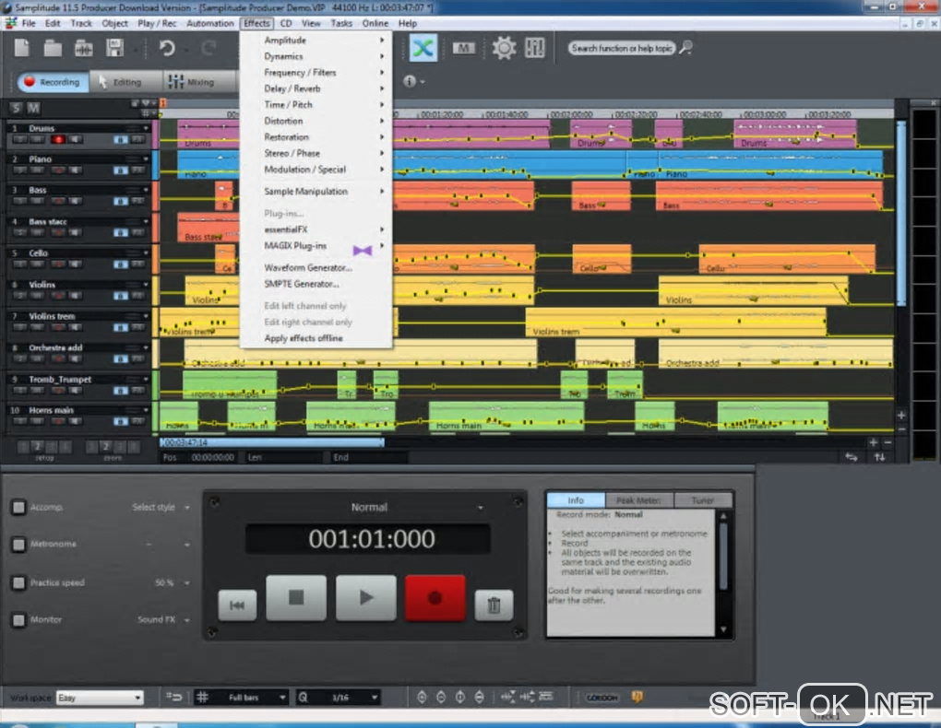Enable the Metronome checkbox
Image resolution: width=941 pixels, height=728 pixels.
tap(18, 545)
